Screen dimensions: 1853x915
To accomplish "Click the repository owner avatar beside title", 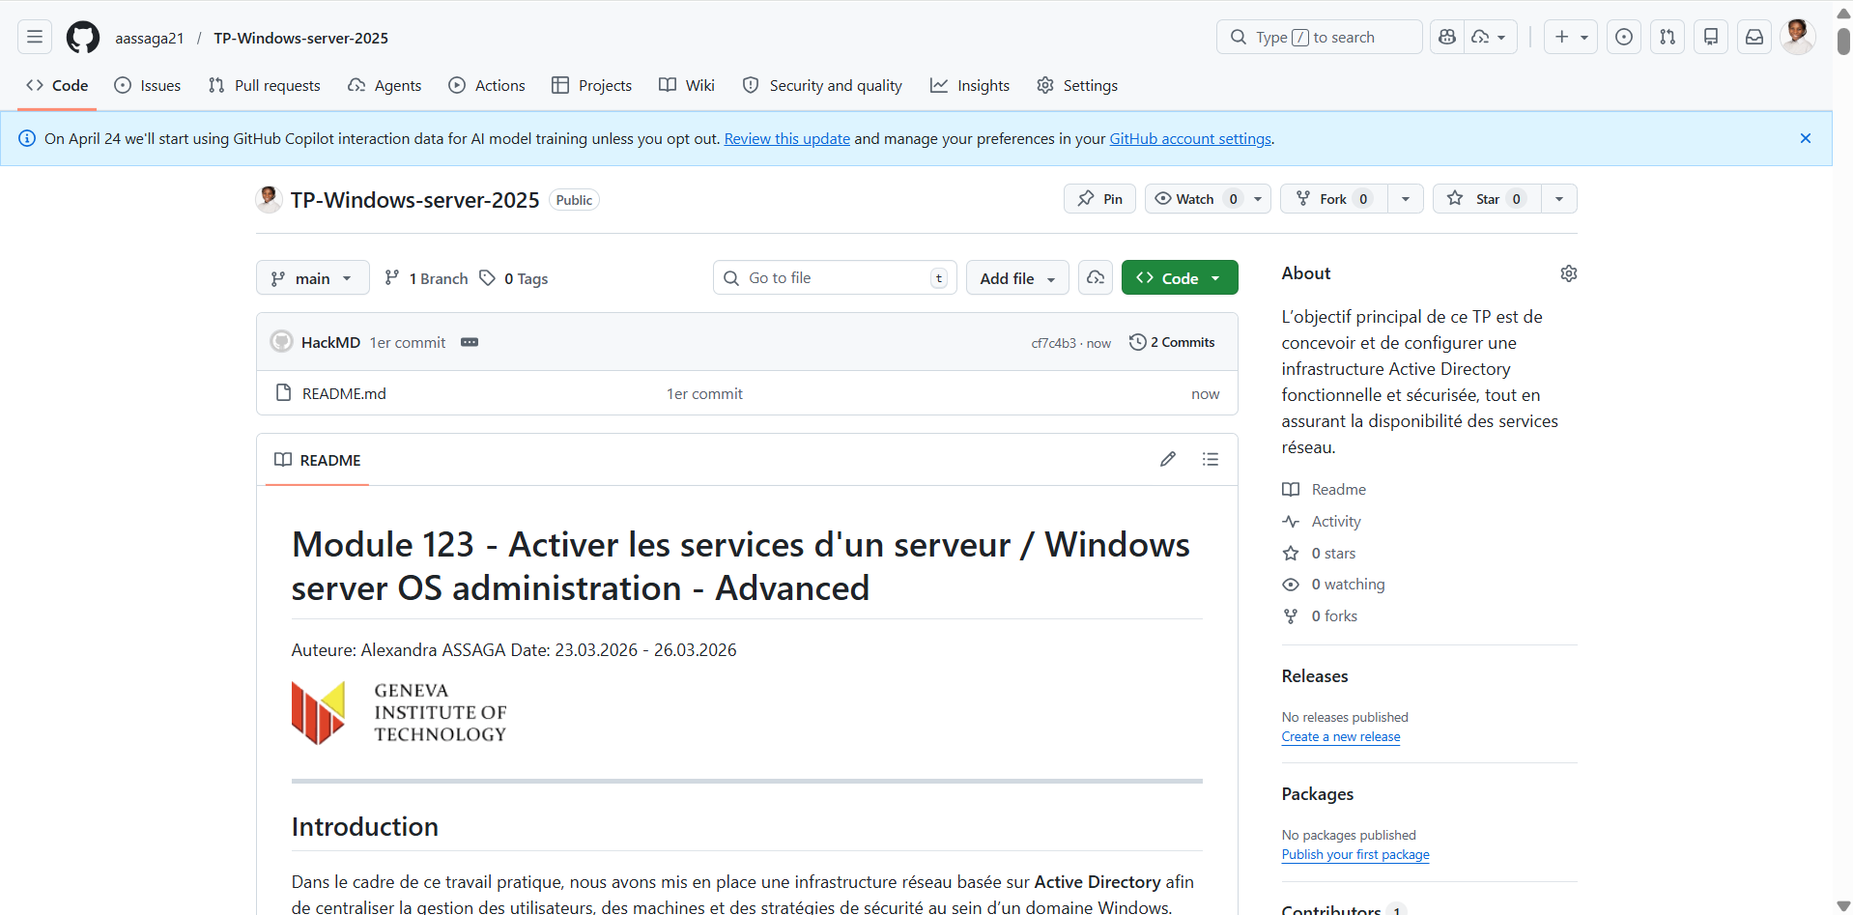I will pyautogui.click(x=270, y=199).
